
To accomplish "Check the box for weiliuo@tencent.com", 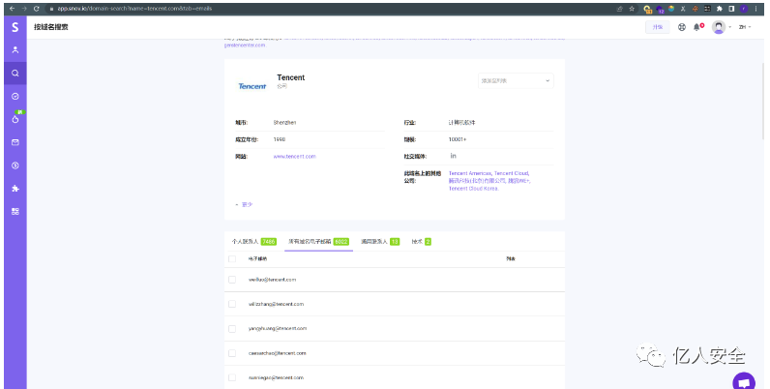I will 232,280.
